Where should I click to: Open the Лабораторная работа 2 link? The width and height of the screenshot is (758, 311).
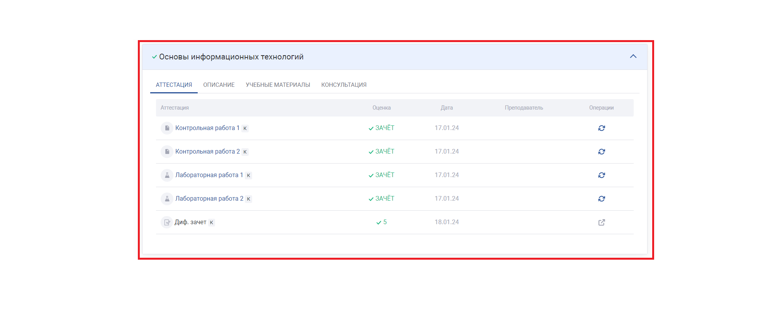pyautogui.click(x=209, y=199)
